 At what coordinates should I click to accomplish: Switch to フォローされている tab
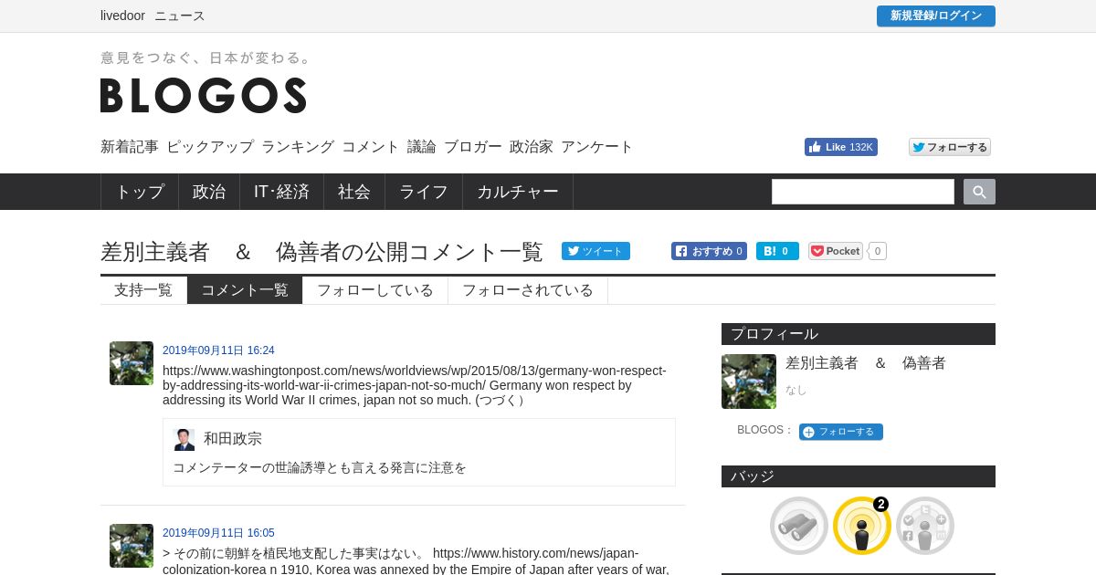(528, 290)
